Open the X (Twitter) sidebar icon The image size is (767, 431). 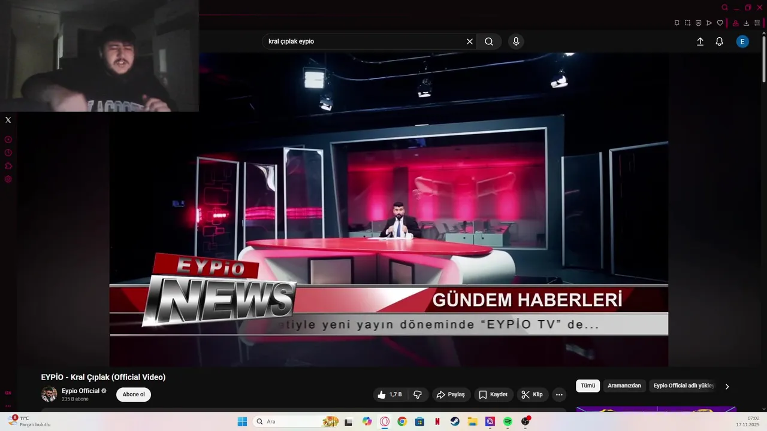8,120
